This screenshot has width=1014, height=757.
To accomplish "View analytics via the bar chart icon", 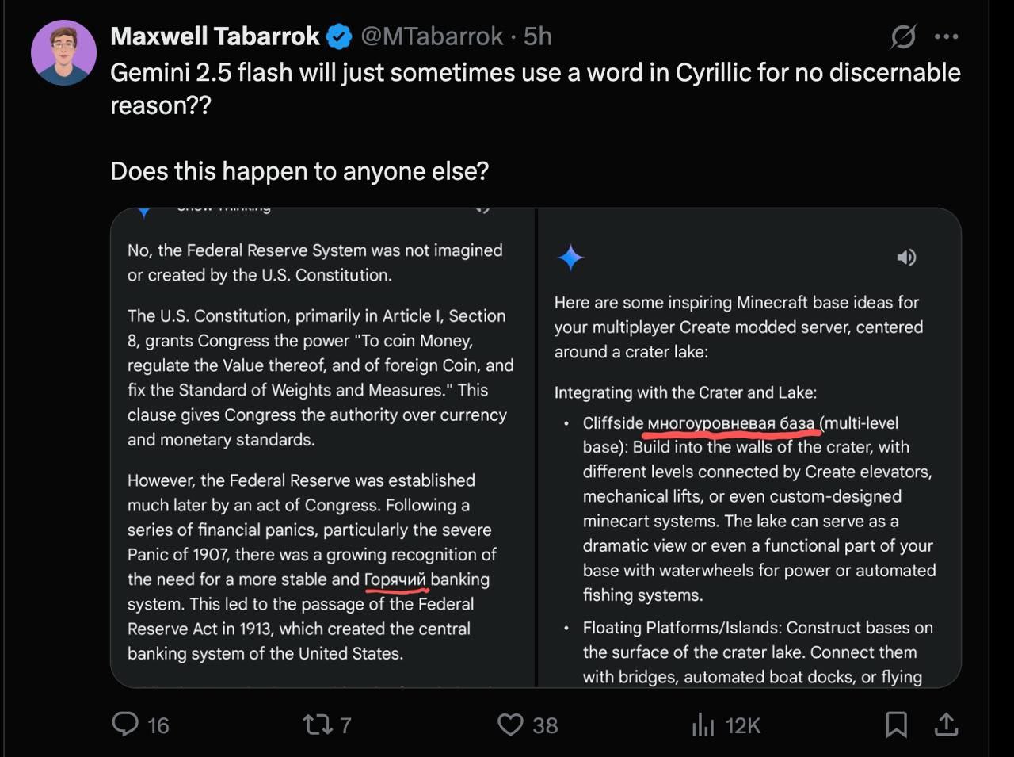I will [x=703, y=724].
